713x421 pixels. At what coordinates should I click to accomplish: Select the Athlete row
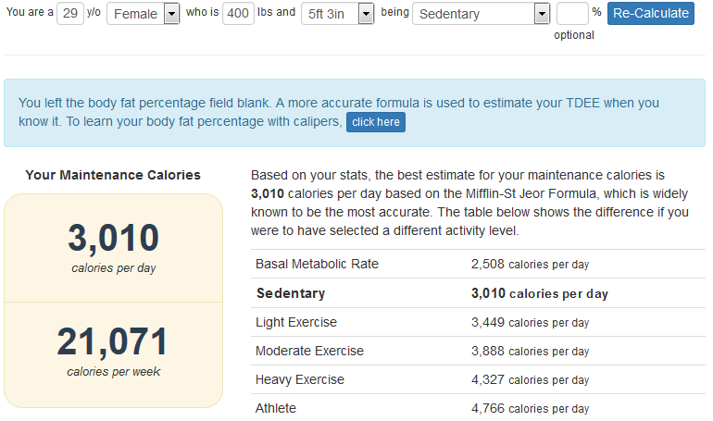(x=478, y=408)
